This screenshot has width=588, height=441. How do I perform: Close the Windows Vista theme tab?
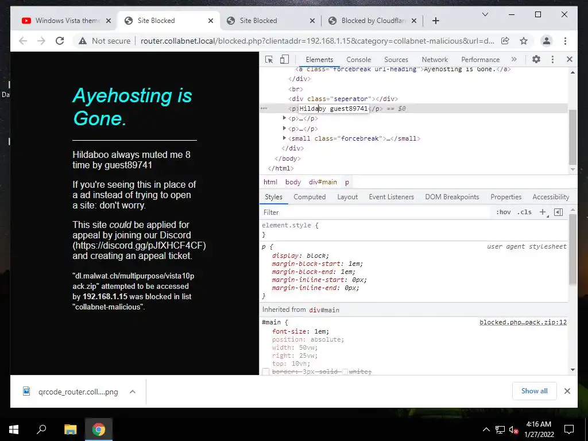coord(109,21)
